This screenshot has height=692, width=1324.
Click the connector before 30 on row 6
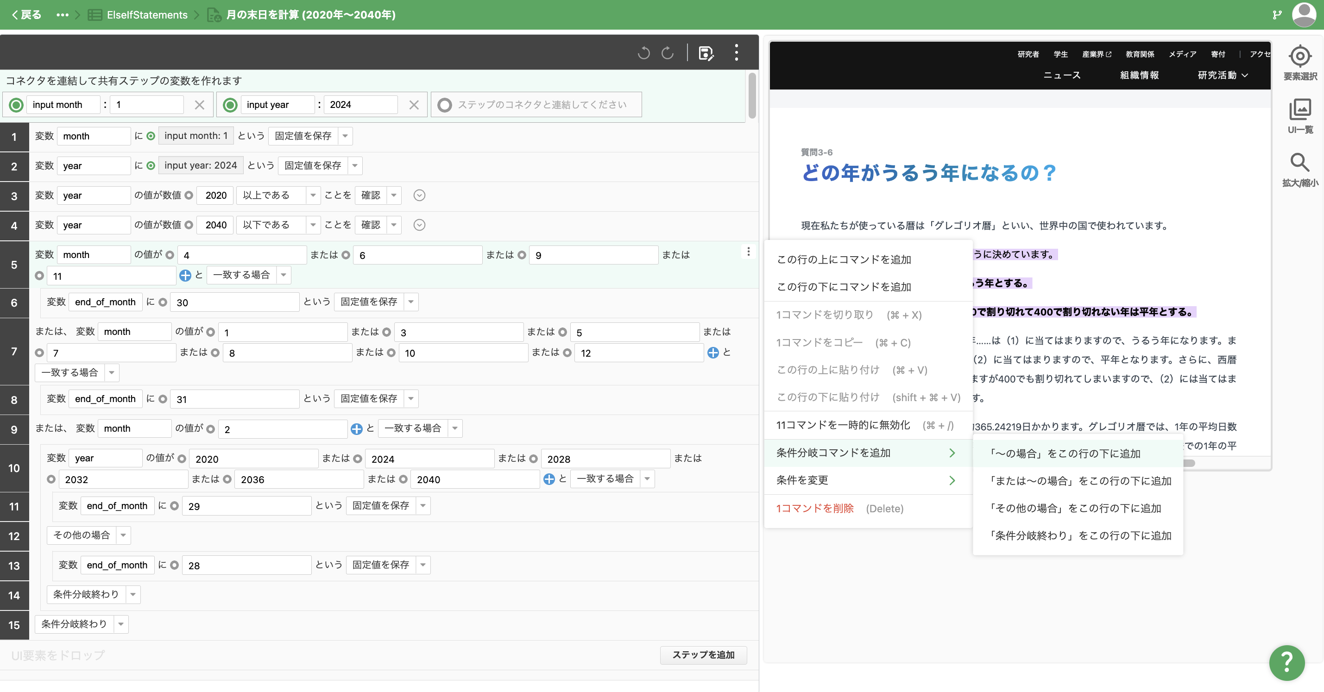point(163,302)
